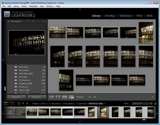Collapse right panel group arrow
The height and width of the screenshot is (125, 160).
tap(157, 60)
